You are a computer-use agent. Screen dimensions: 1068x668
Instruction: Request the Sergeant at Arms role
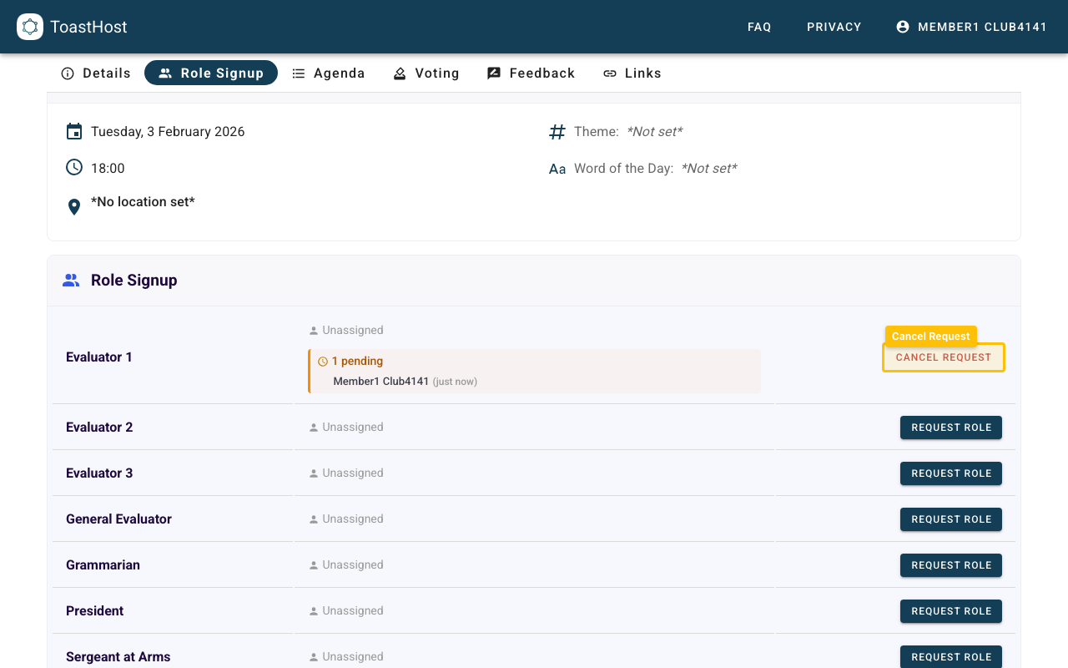(x=950, y=656)
